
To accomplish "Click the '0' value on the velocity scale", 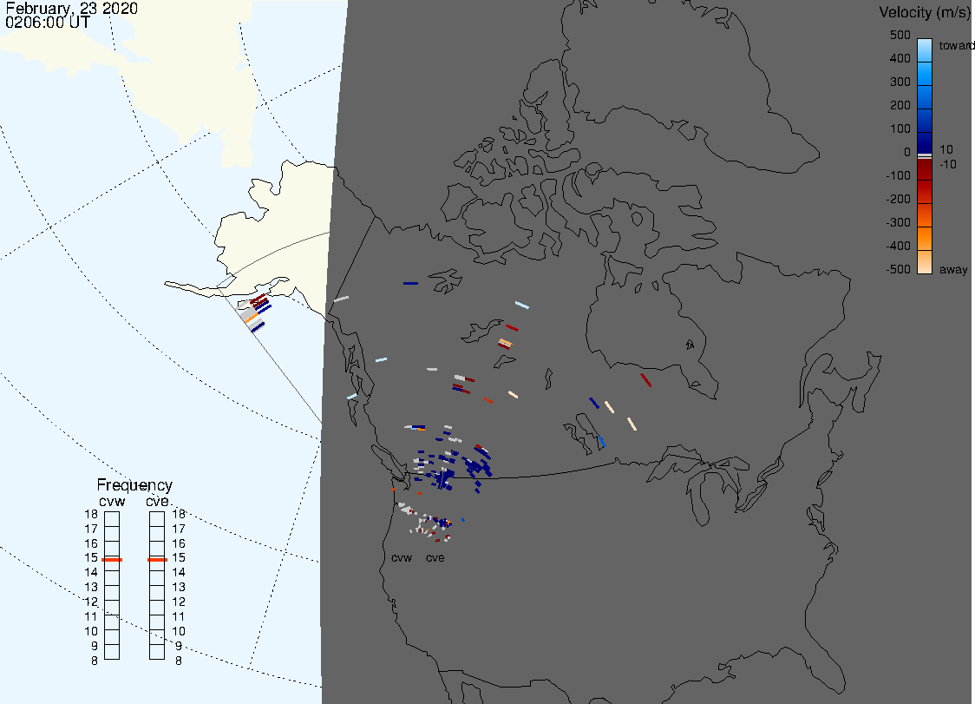I will [x=907, y=152].
